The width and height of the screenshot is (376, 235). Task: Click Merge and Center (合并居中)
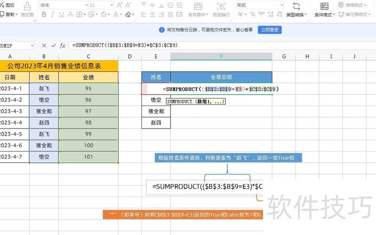(198, 9)
